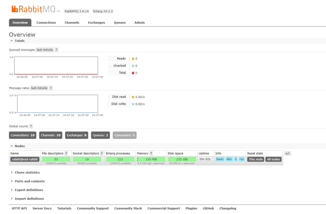Image resolution: width=326 pixels, height=214 pixels.
Task: Click the File descriptors help icon
Action: [66, 153]
